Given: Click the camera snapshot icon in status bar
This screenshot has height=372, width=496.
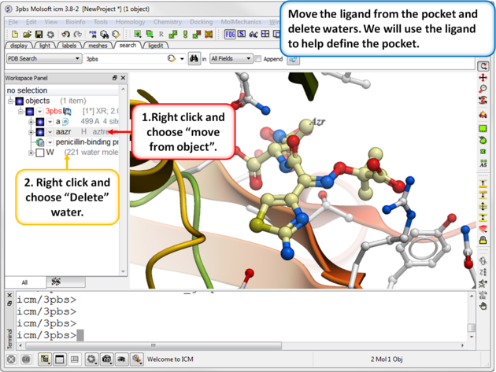Looking at the screenshot, I should coord(107,359).
